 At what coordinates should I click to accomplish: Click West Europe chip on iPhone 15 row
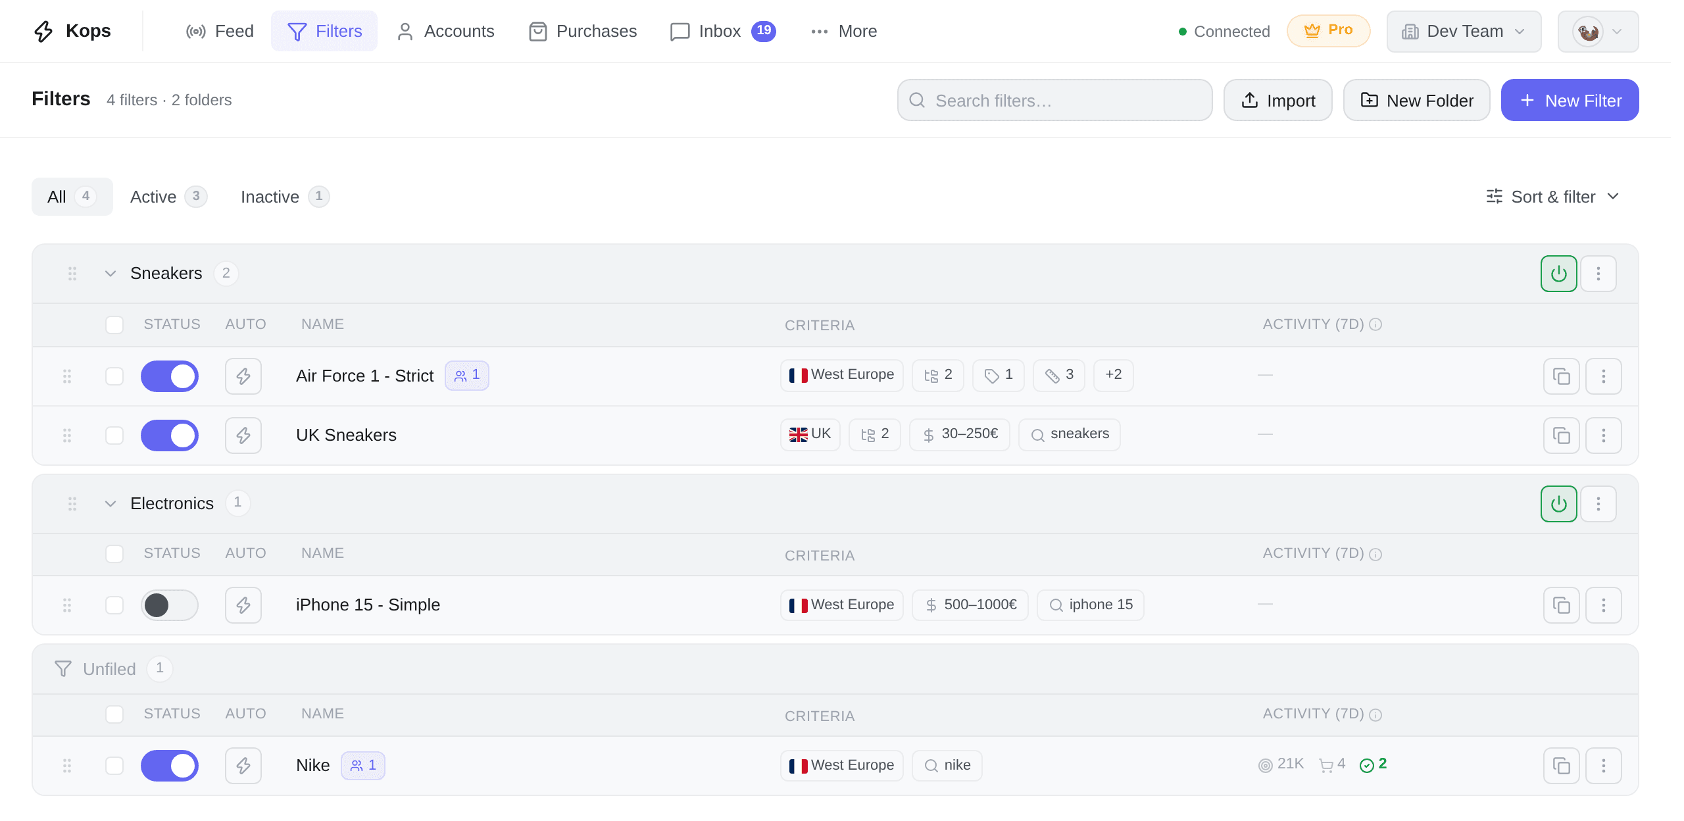(x=842, y=605)
